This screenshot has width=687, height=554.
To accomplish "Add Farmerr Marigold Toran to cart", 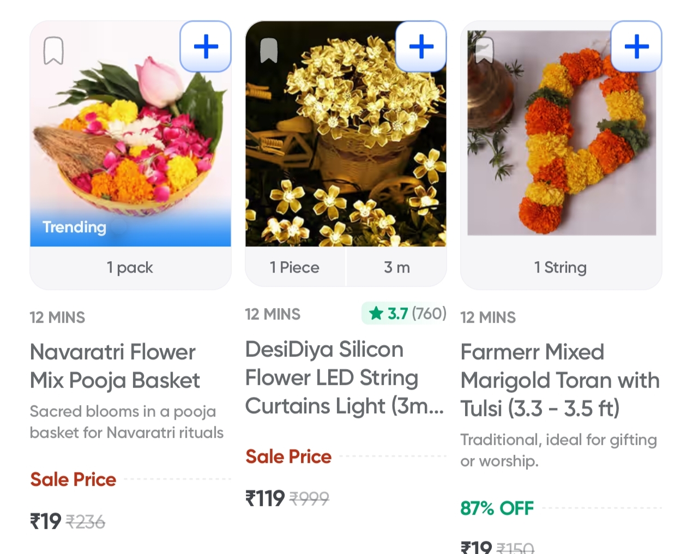I will pyautogui.click(x=636, y=46).
